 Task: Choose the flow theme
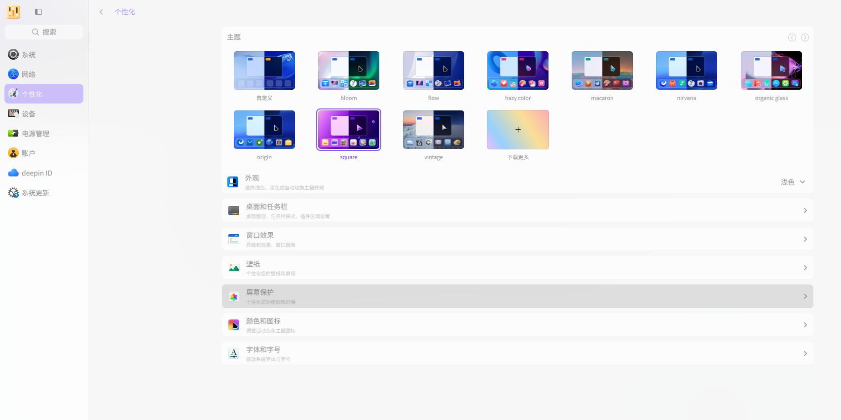point(434,70)
